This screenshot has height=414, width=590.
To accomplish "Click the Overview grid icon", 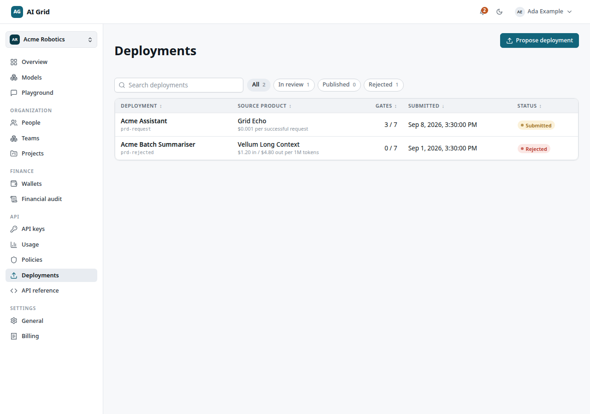I will tap(14, 62).
